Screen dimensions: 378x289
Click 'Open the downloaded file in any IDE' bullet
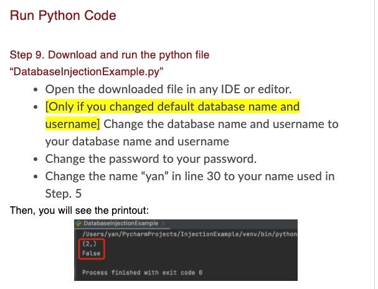click(x=168, y=89)
